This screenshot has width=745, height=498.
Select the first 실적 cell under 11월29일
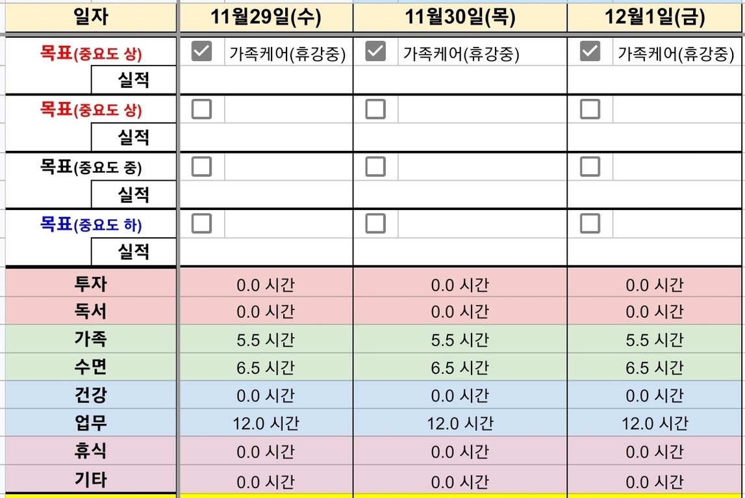point(266,80)
